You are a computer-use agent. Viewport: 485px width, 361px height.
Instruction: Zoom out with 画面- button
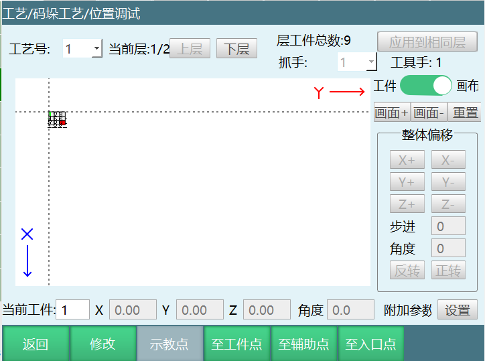[x=429, y=113]
